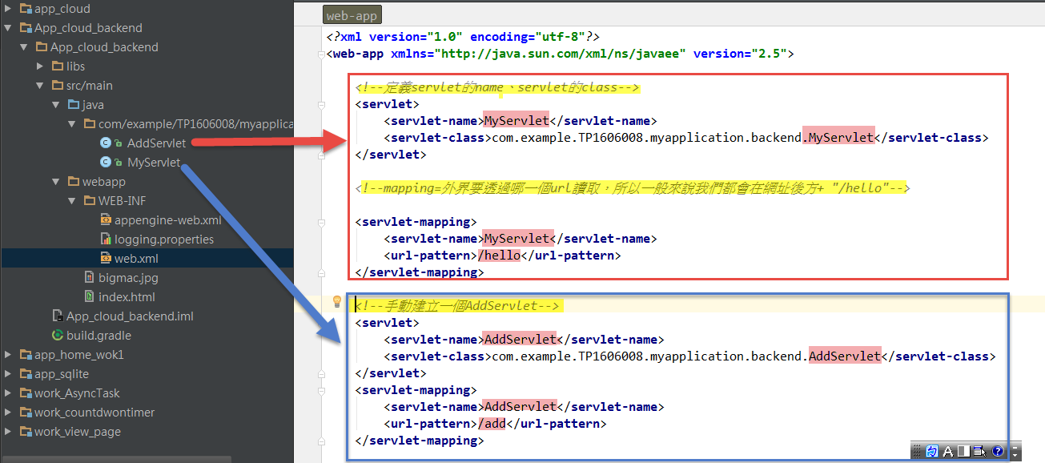Click servlet-class line ending in backend.AddServlet
The width and height of the screenshot is (1045, 463).
tap(689, 356)
